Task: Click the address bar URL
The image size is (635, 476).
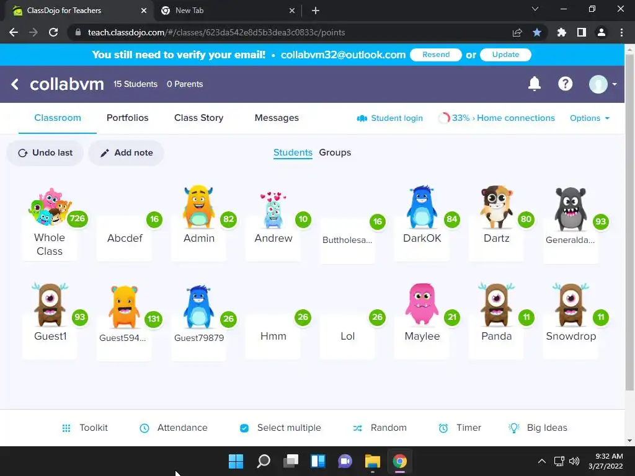Action: (216, 32)
